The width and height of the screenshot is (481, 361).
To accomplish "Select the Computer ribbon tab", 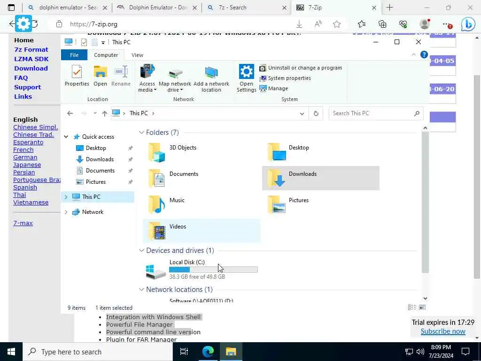I will tap(106, 55).
